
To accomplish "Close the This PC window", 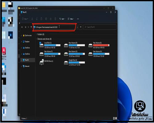I will 115,12.
